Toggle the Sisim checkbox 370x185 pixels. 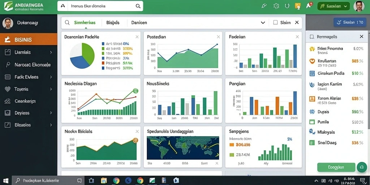point(275,22)
